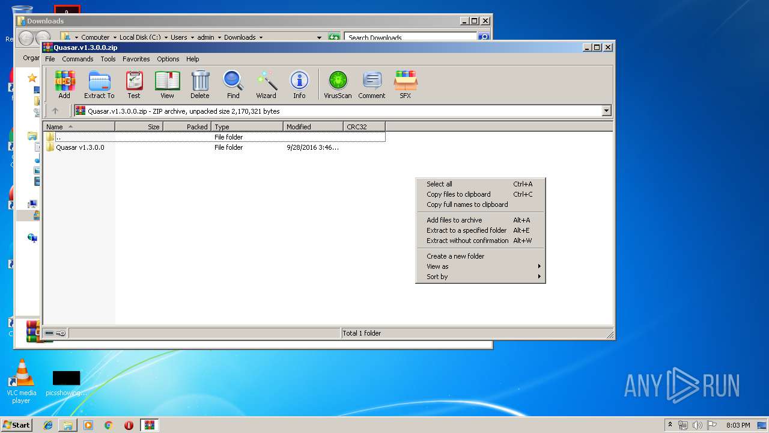This screenshot has width=769, height=433.
Task: Click the drive/key status bar icon
Action: tap(55, 333)
